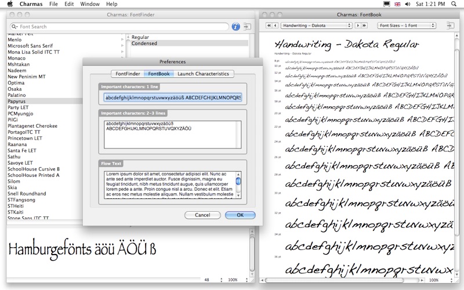Confirm preferences with OK button

point(240,215)
